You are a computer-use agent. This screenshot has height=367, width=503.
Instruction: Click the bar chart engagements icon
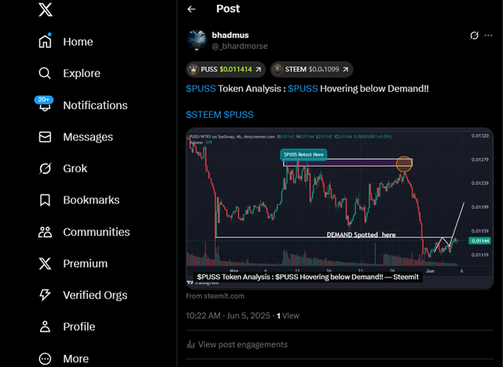point(191,344)
